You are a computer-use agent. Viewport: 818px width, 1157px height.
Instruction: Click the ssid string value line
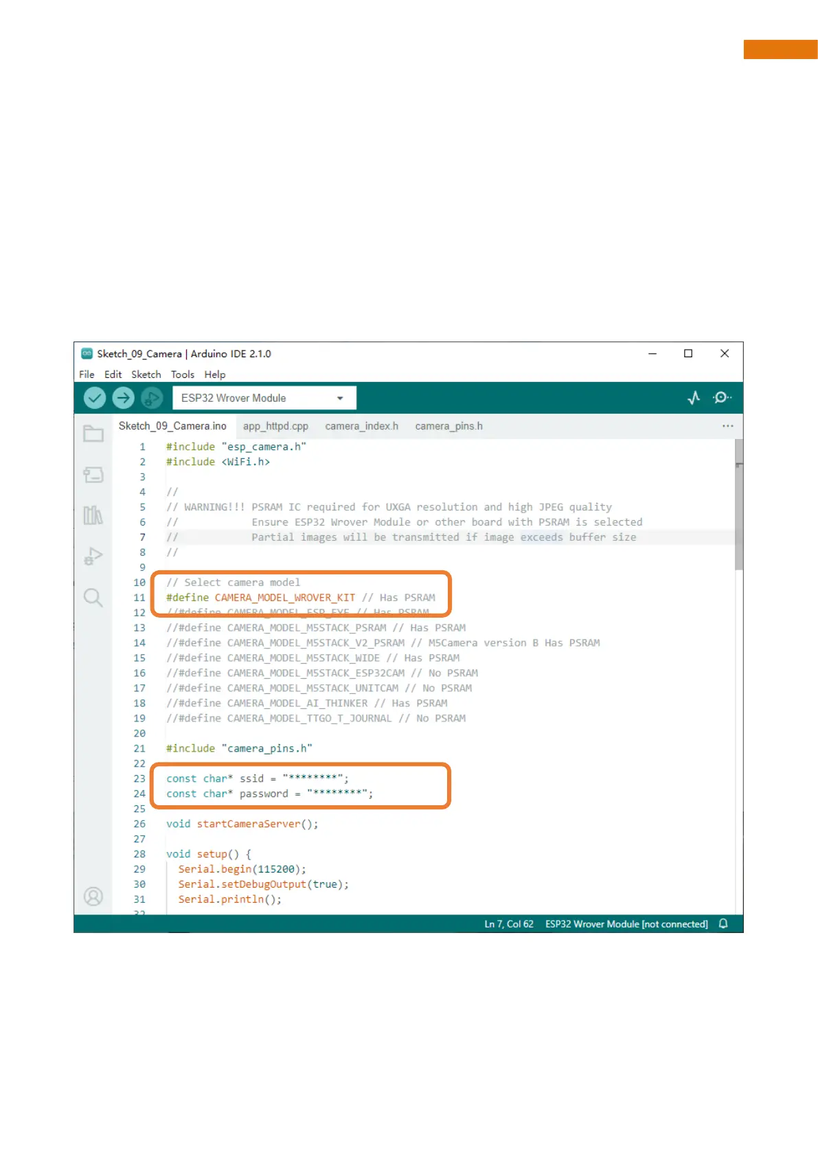(x=258, y=778)
